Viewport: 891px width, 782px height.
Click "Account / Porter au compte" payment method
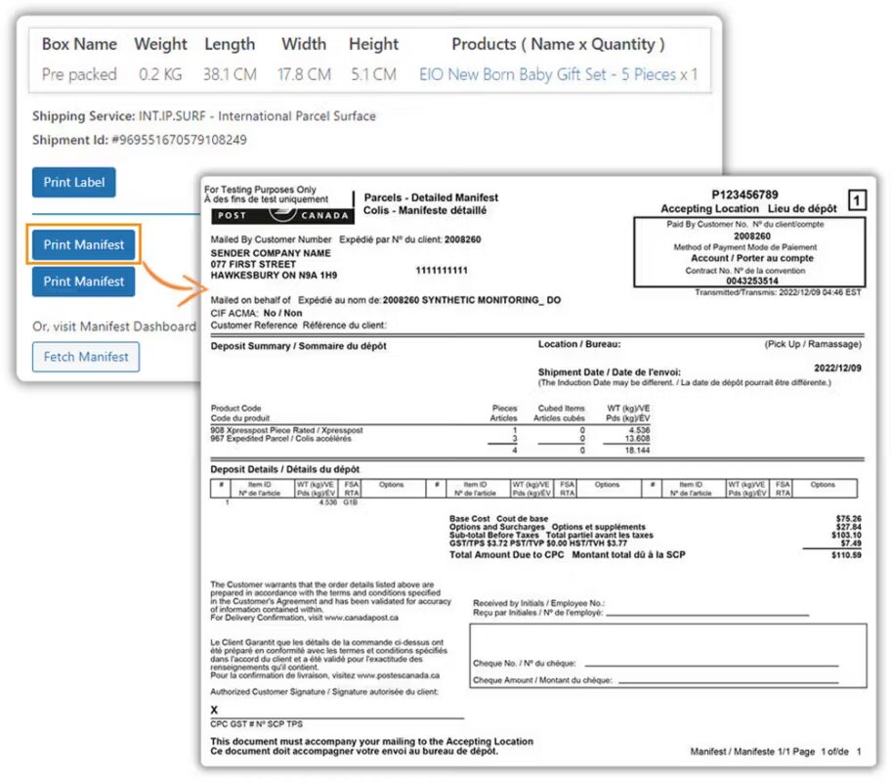(752, 258)
